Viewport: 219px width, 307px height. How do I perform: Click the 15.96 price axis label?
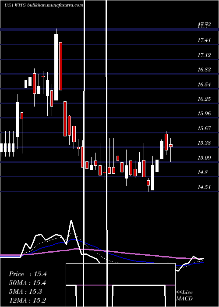click(x=204, y=114)
